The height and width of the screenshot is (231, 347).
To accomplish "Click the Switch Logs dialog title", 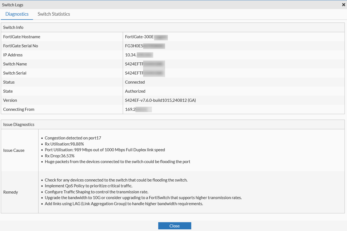I will click(13, 5).
